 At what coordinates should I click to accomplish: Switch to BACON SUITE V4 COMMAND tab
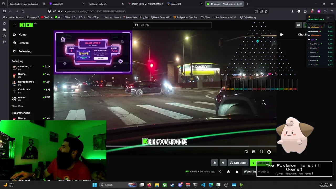pyautogui.click(x=146, y=4)
